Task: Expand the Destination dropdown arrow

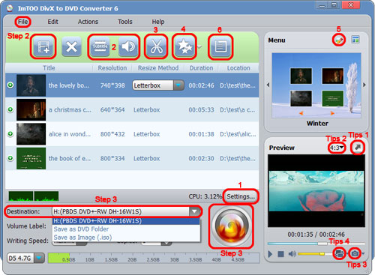Action: 194,211
